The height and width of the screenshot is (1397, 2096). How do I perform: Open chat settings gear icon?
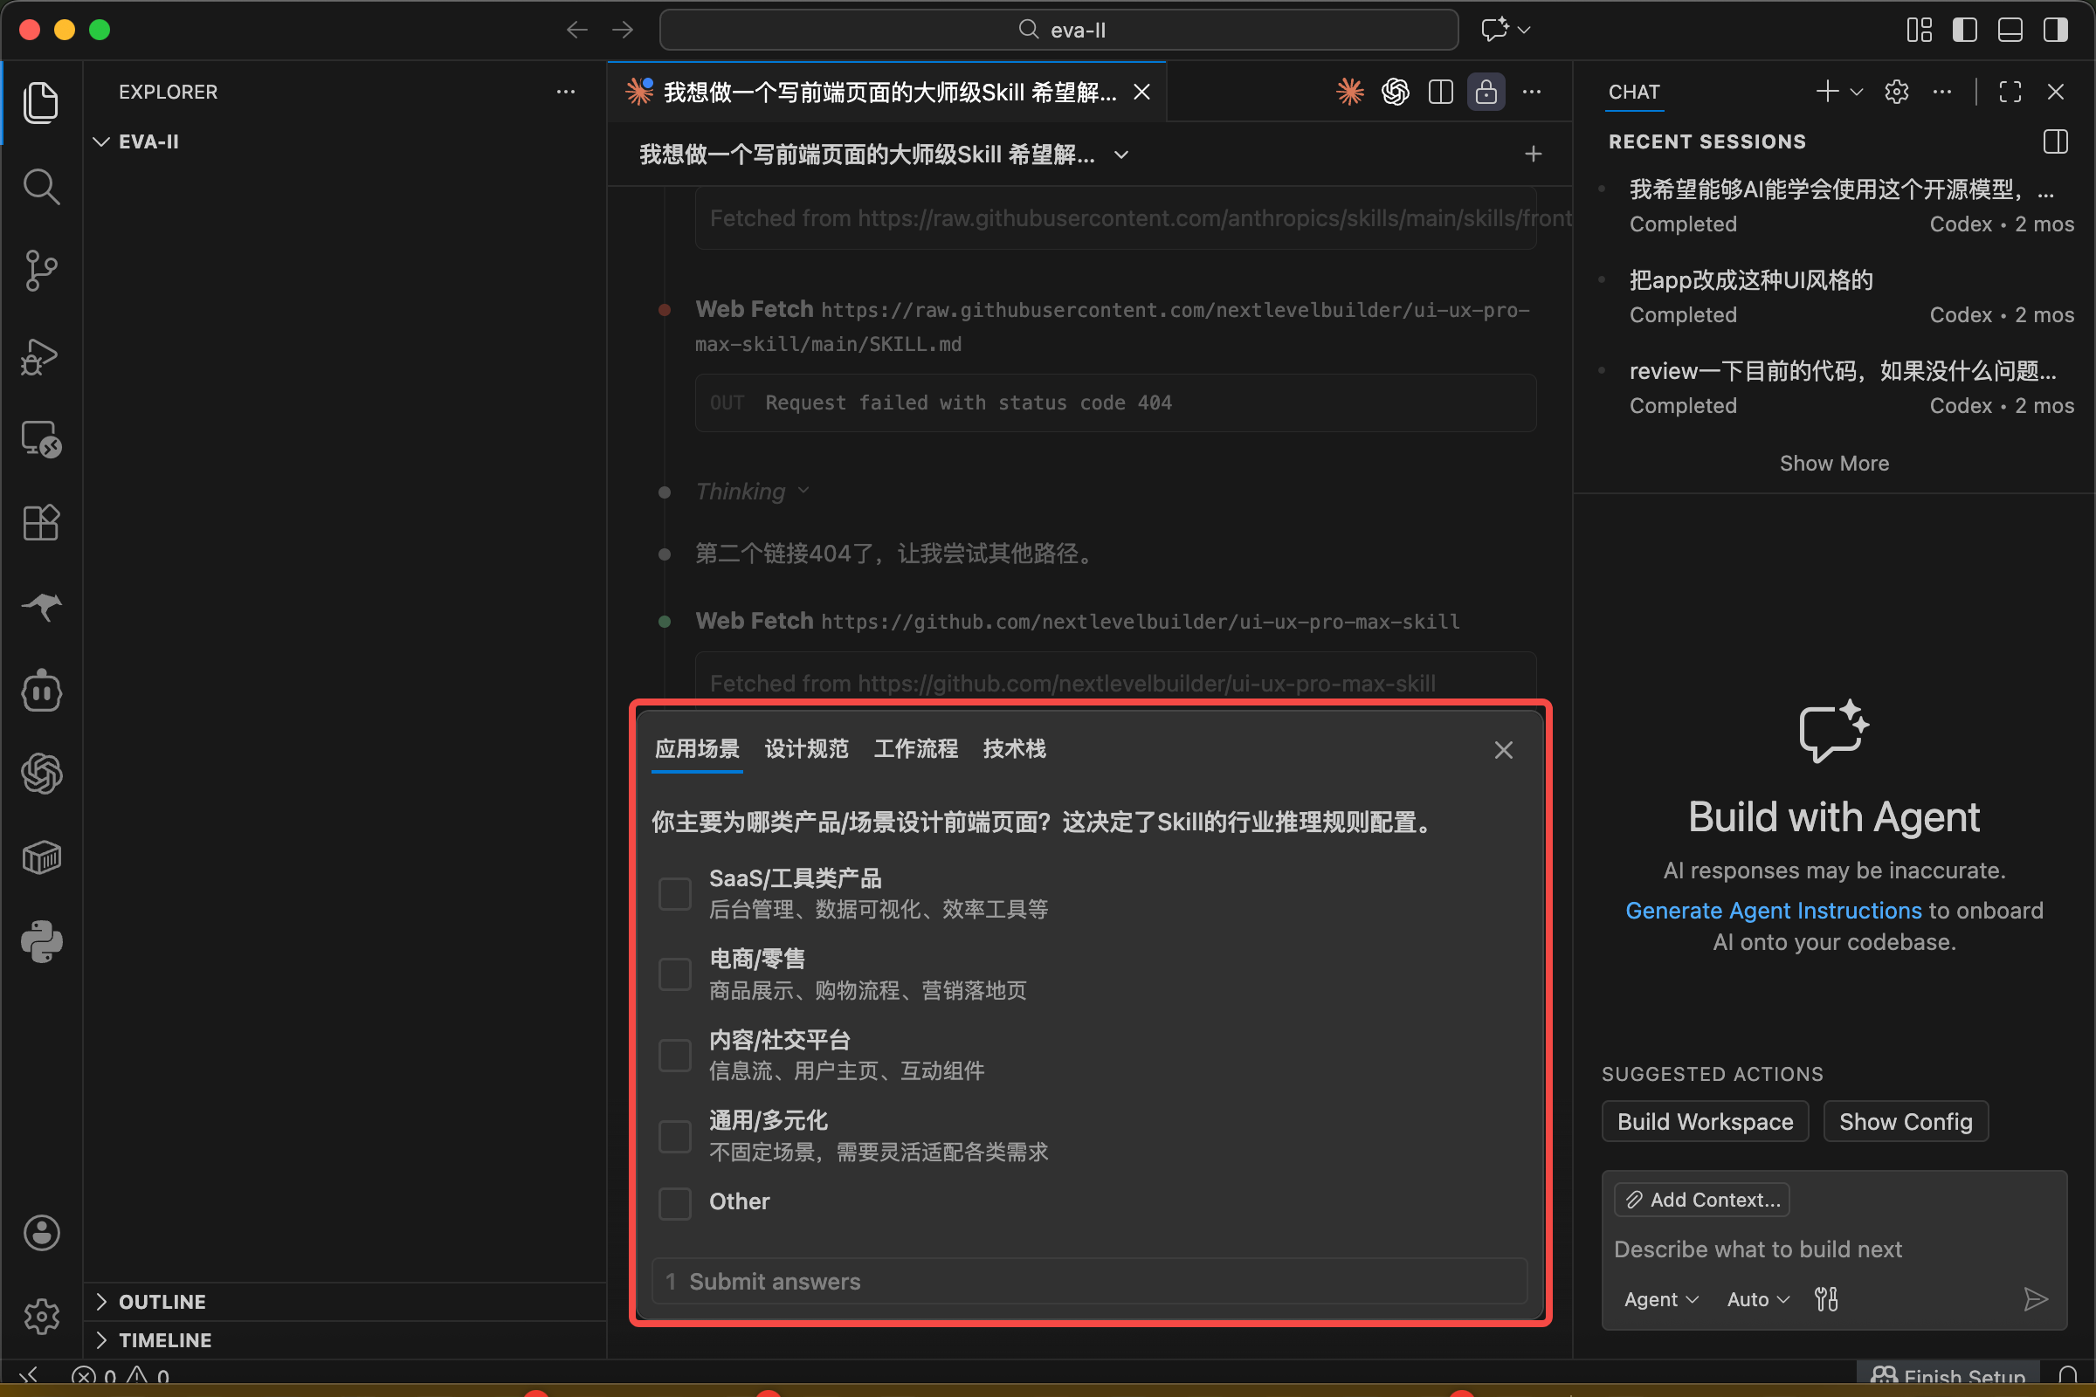click(x=1897, y=92)
